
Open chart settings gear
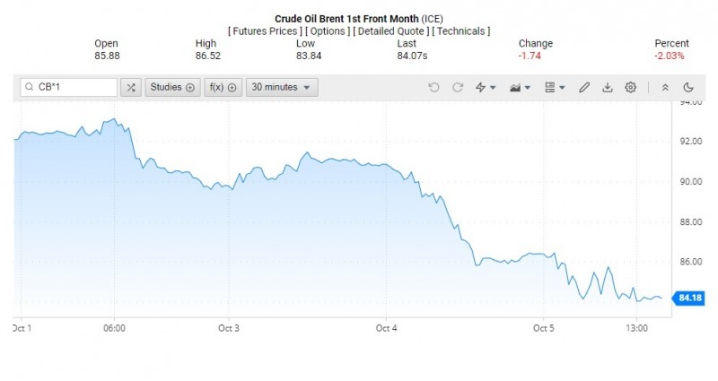(x=631, y=87)
